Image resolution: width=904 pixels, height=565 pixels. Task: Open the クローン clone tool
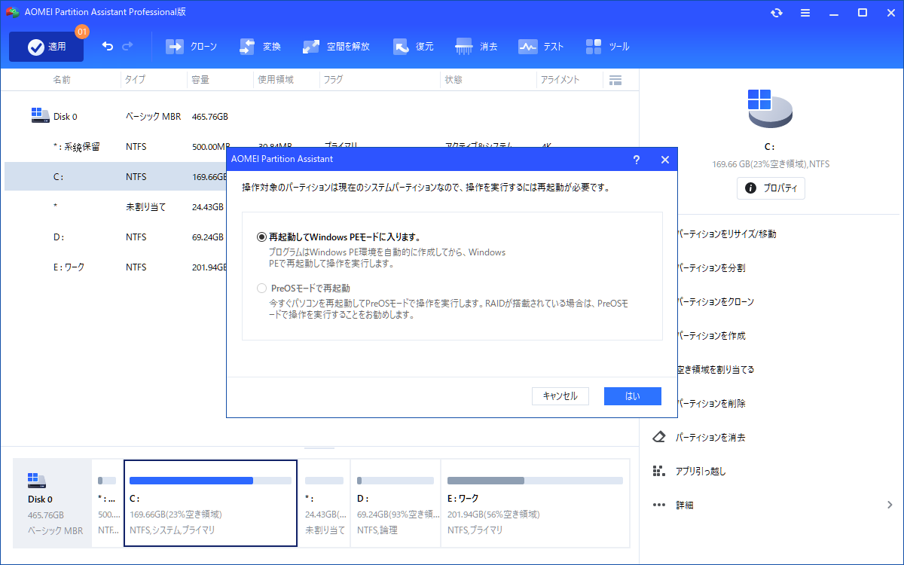191,47
